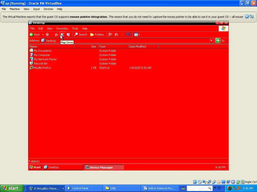The width and height of the screenshot is (257, 192).
Task: Click VirtualBox audio status icon
Action: pos(204,182)
